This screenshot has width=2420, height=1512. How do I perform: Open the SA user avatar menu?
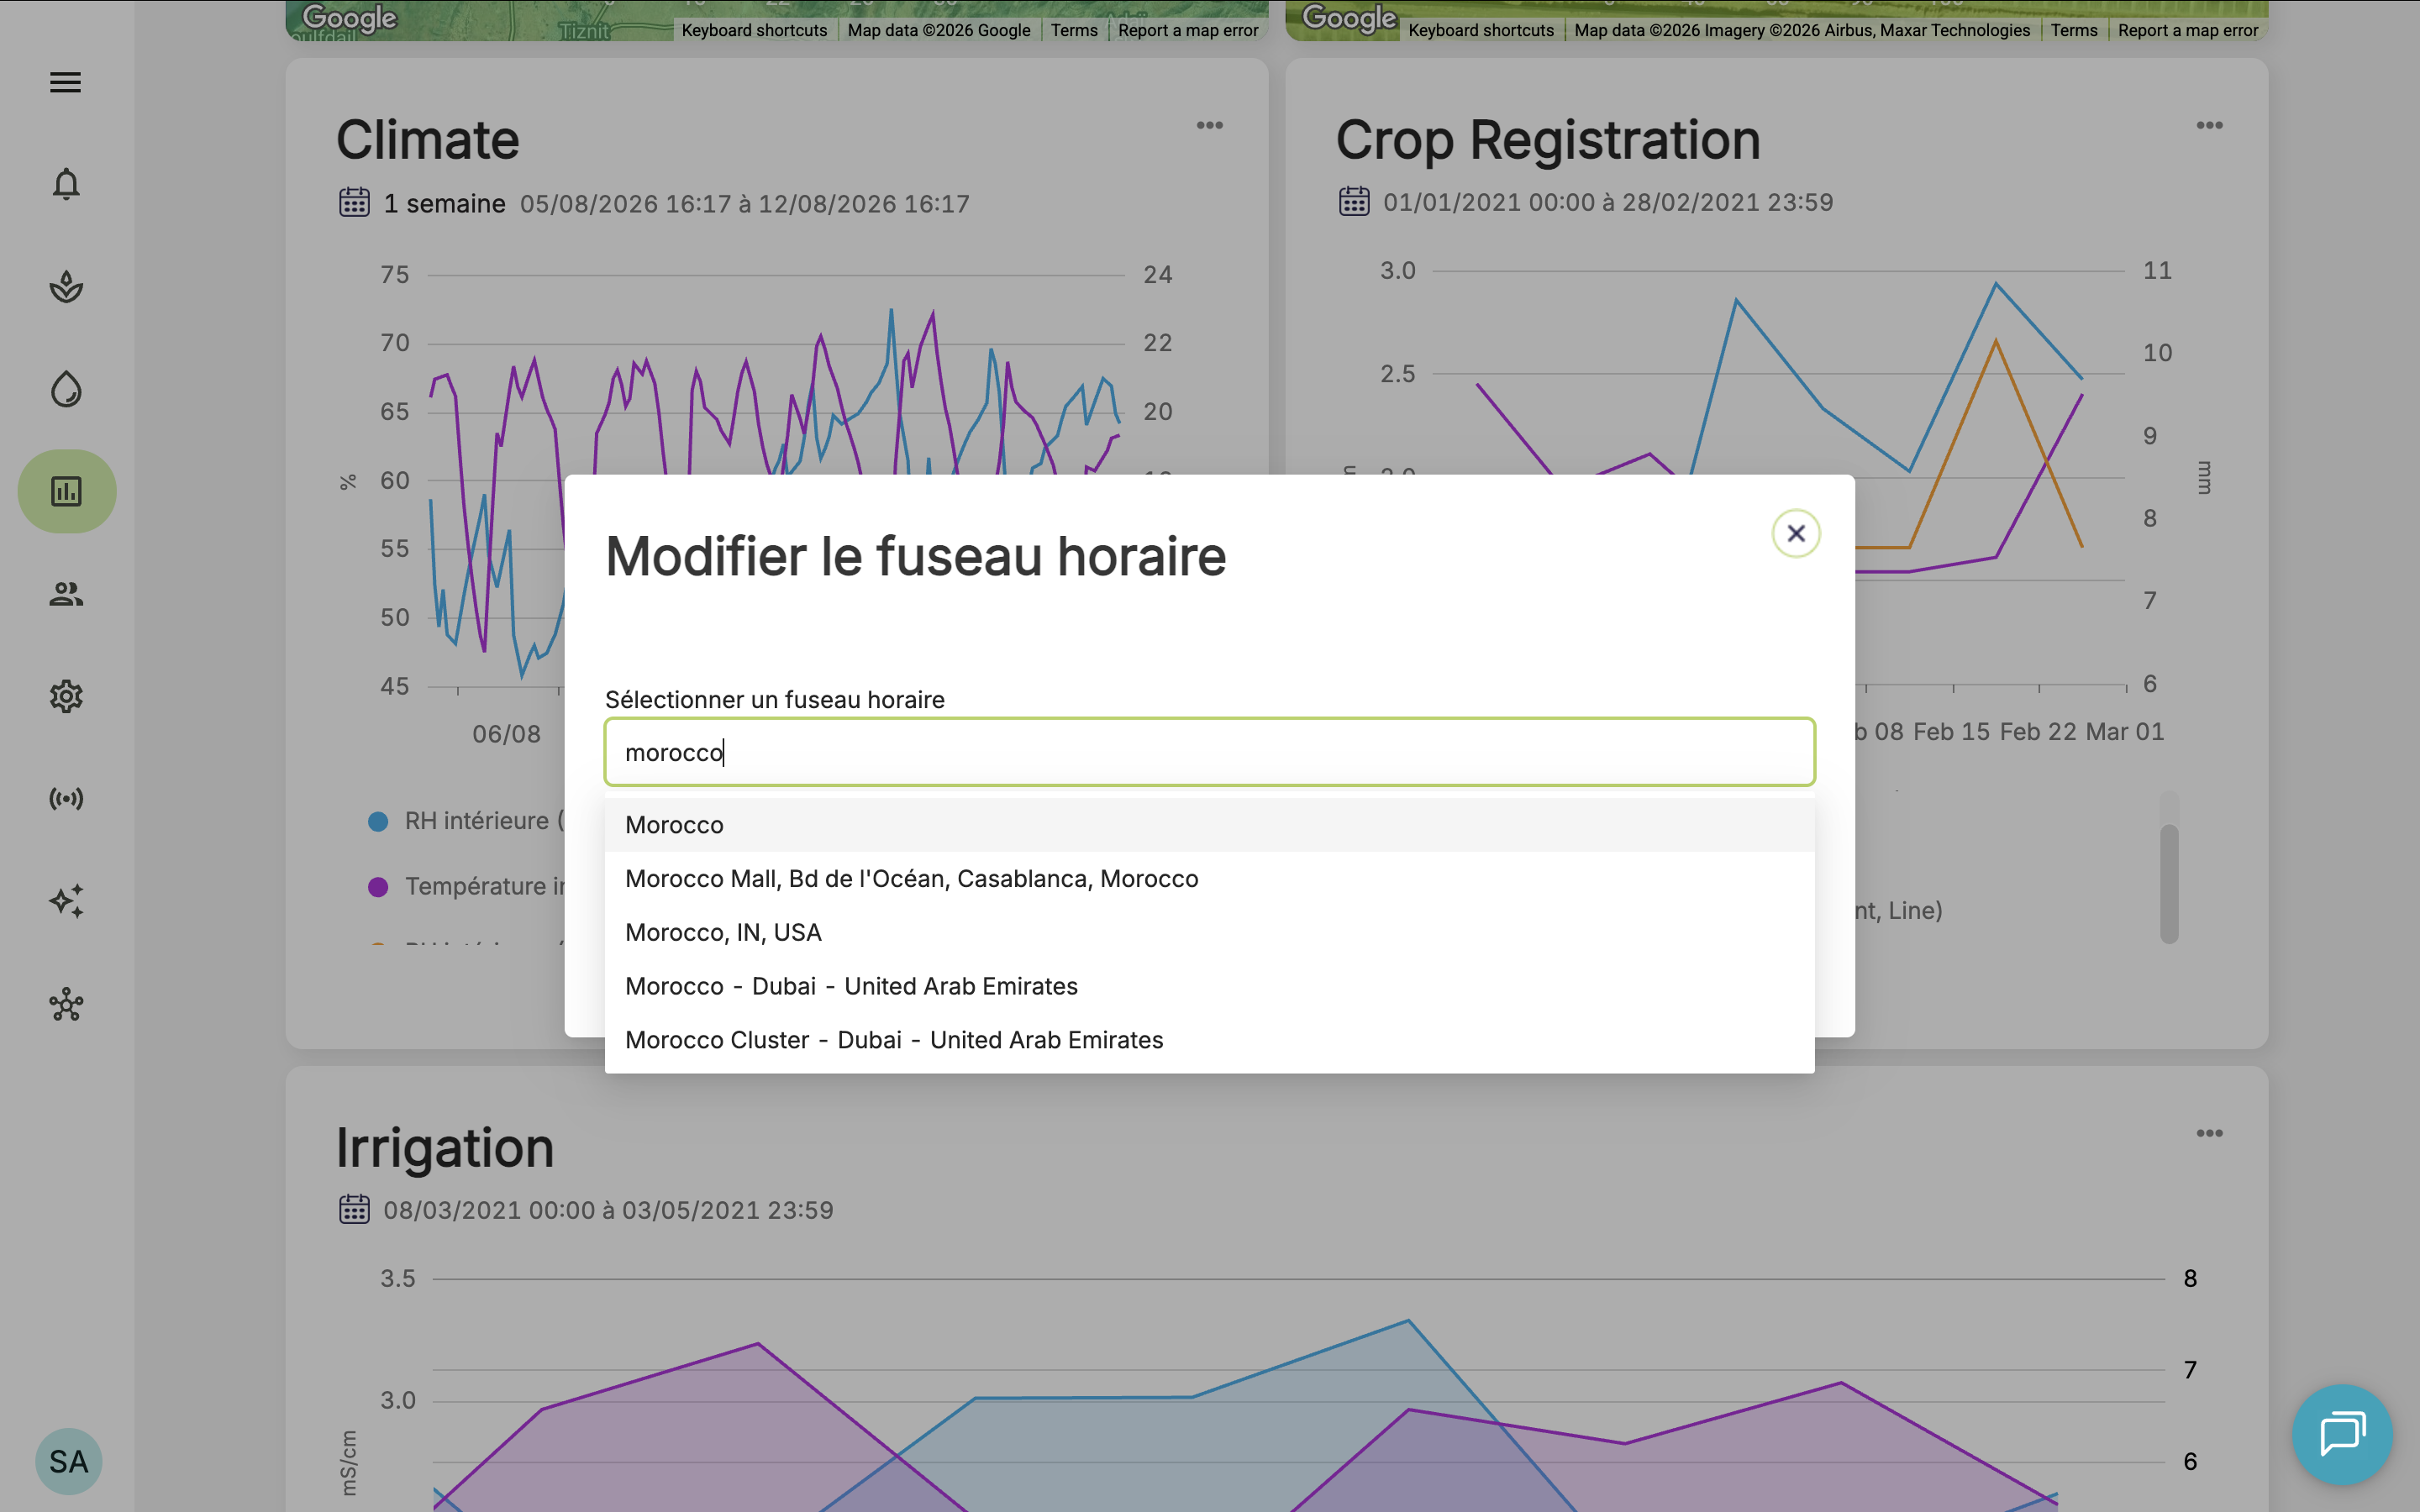pos(69,1461)
